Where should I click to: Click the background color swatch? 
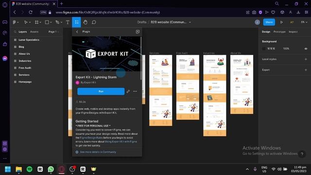click(x=264, y=49)
